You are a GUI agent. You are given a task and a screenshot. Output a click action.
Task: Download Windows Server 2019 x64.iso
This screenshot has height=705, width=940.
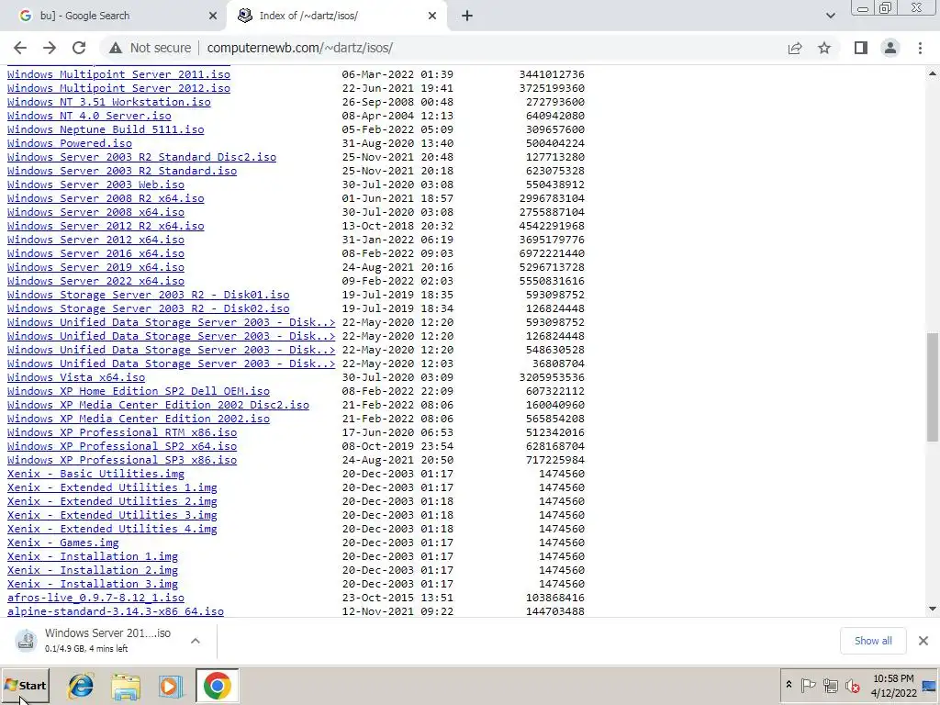click(95, 267)
